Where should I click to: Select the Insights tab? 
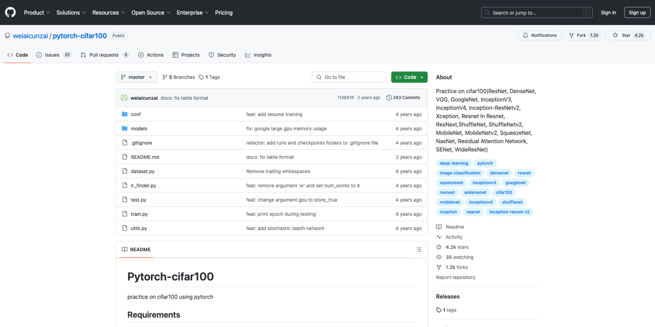coord(258,55)
